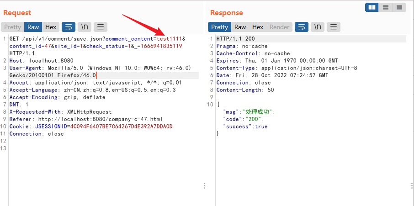This screenshot has height=206, width=414.
Task: Select the Raw tab in Request panel
Action: pos(33,27)
